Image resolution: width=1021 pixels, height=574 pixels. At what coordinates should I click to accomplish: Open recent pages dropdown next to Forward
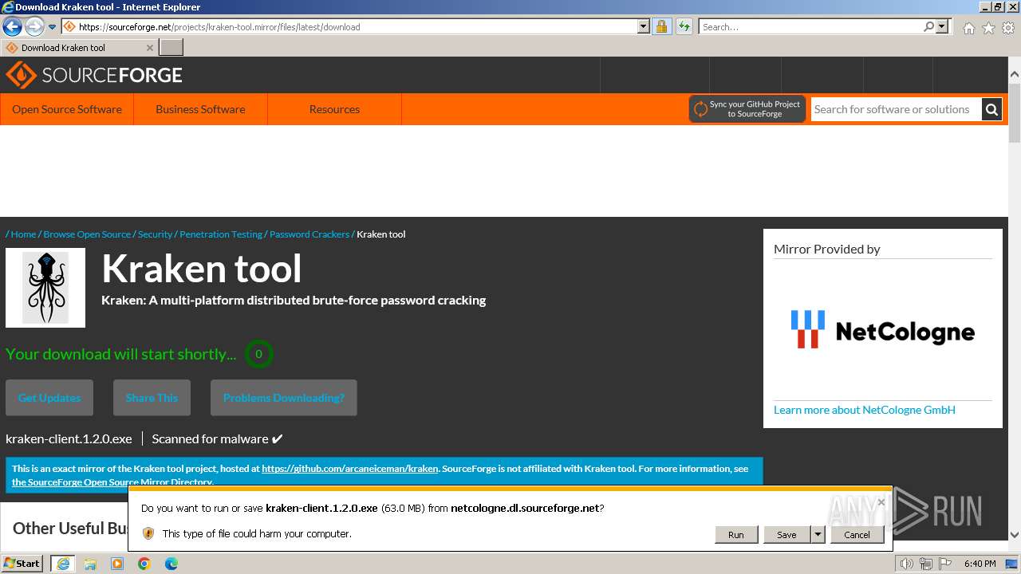(x=52, y=27)
